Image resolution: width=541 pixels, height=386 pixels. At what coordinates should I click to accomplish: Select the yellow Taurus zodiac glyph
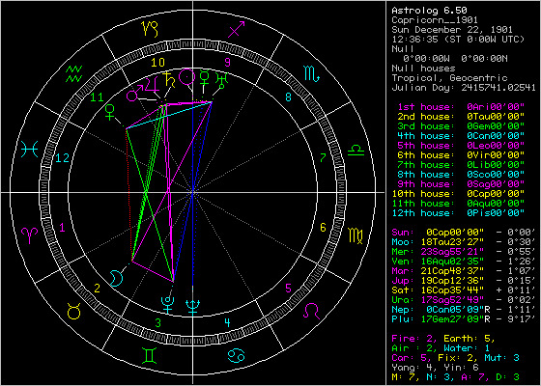(x=73, y=312)
